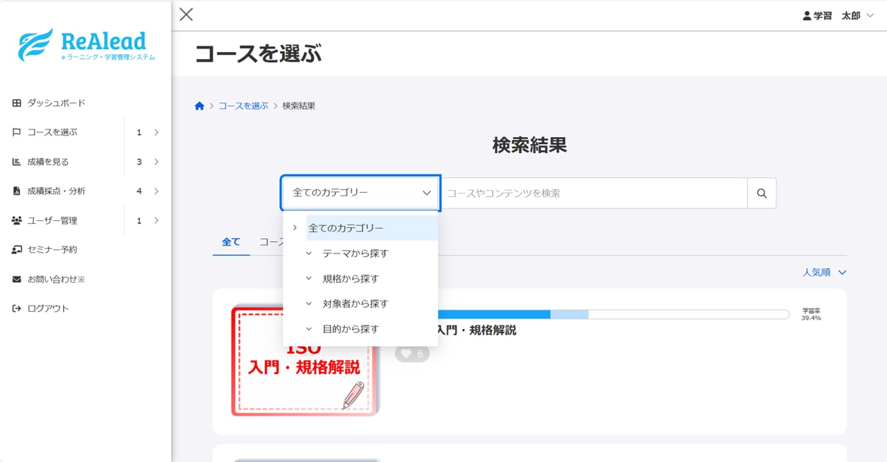Open セミナー予約 in the sidebar
The width and height of the screenshot is (887, 462).
[52, 249]
